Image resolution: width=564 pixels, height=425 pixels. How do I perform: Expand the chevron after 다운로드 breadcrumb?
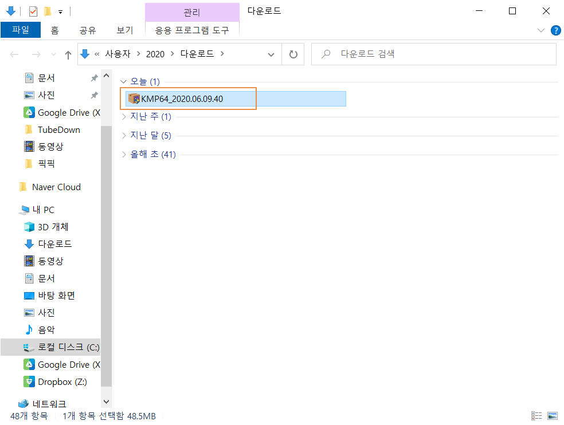tap(222, 54)
